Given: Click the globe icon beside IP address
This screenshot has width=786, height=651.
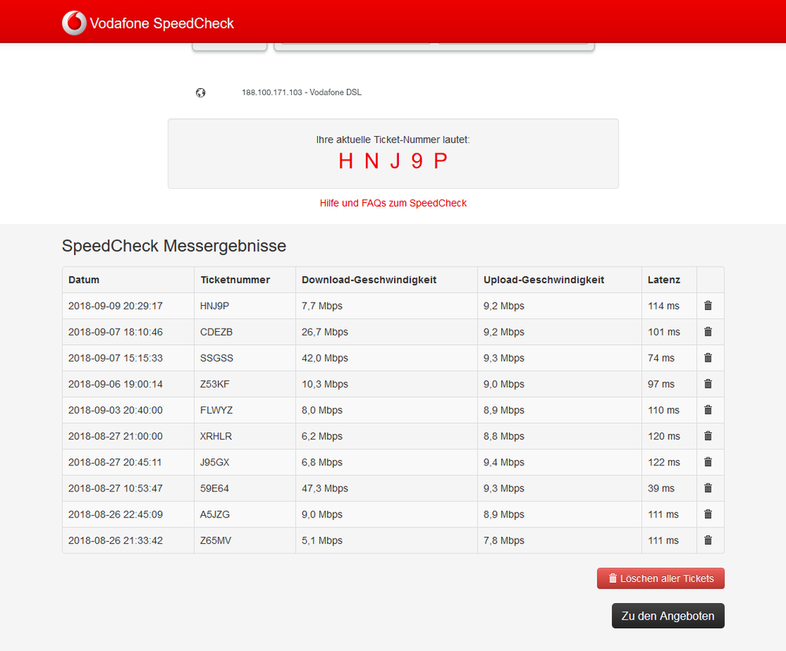Looking at the screenshot, I should click(x=201, y=93).
